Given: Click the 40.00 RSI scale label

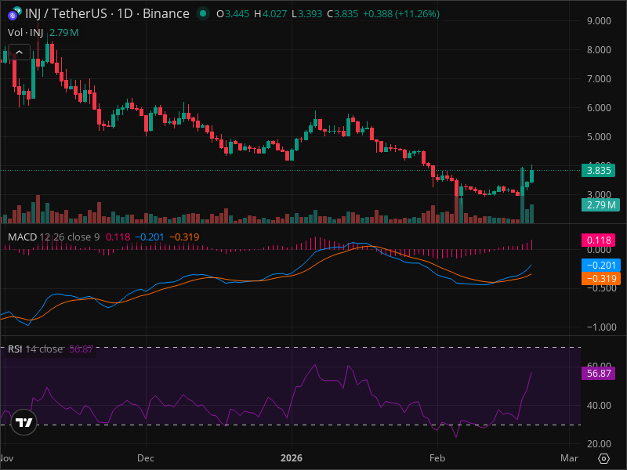Looking at the screenshot, I should pyautogui.click(x=599, y=405).
